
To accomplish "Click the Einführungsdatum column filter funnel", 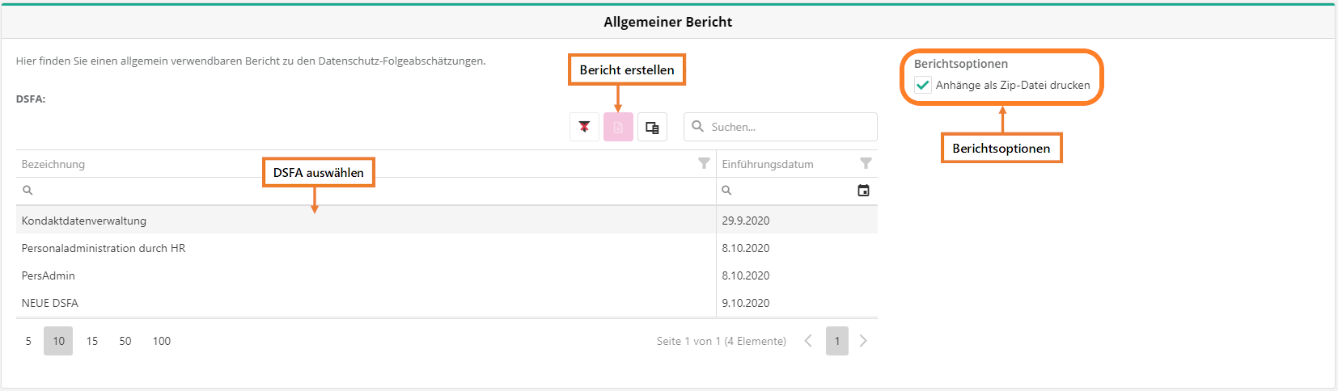I will pos(866,163).
